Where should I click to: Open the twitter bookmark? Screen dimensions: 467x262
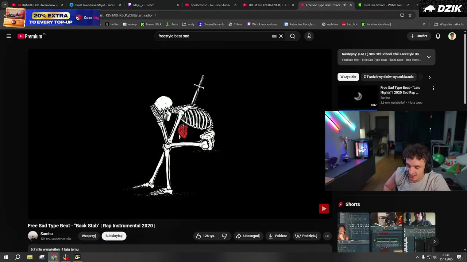click(x=112, y=24)
